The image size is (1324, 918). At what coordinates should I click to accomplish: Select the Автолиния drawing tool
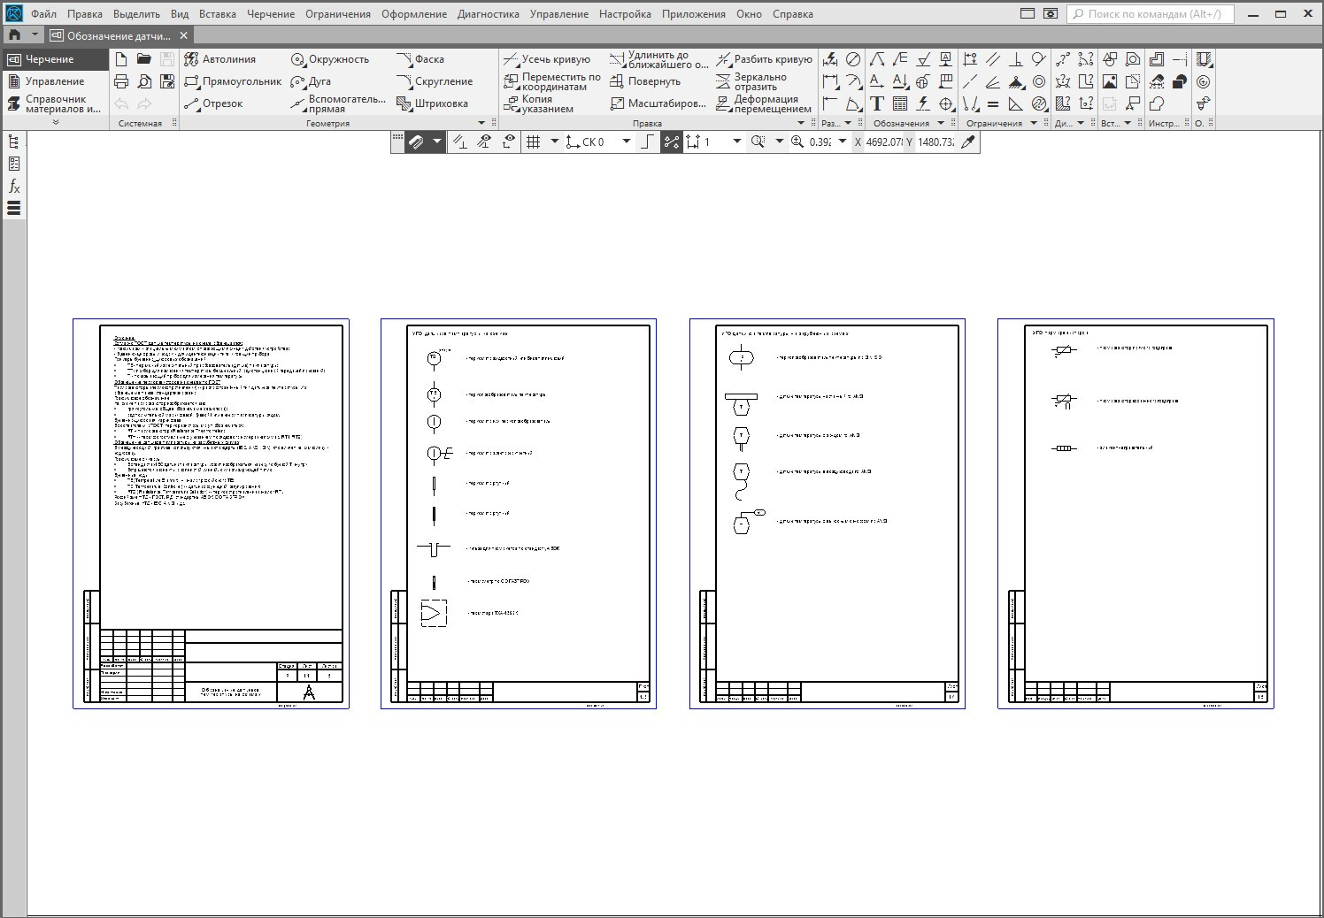tap(219, 59)
